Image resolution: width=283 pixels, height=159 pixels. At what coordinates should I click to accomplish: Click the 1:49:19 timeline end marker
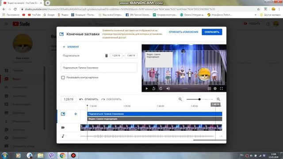[x=215, y=105]
